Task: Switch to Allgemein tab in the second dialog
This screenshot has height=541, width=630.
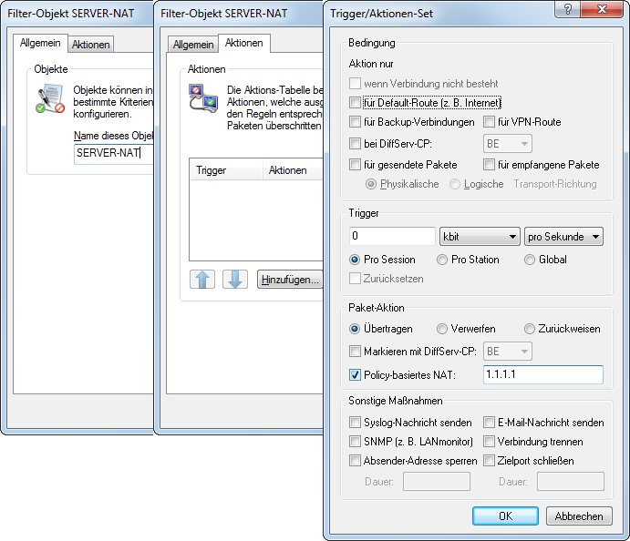Action: (x=193, y=44)
